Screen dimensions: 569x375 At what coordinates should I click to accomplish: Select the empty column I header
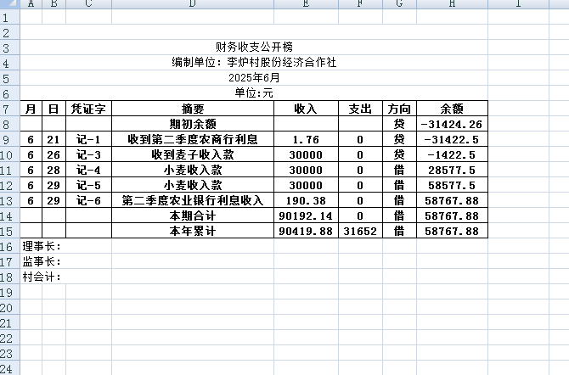pos(518,4)
